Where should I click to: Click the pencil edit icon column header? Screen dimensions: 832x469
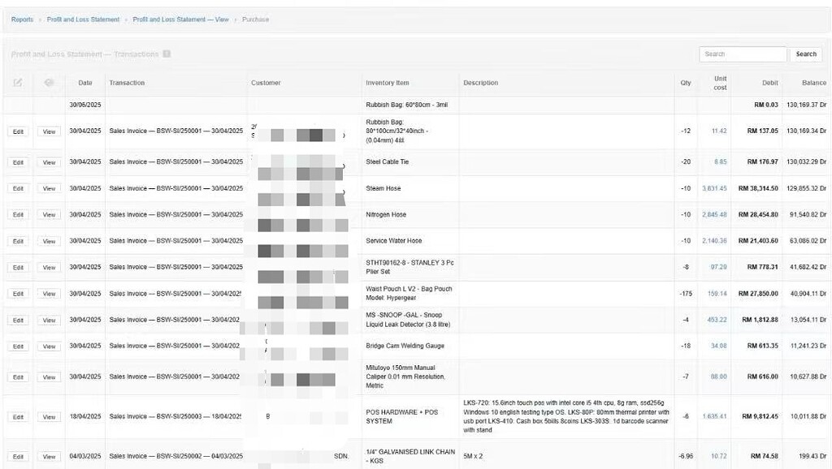pos(18,82)
